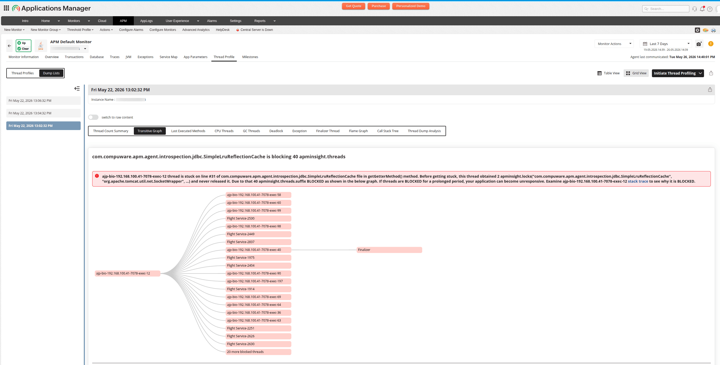This screenshot has height=365, width=720.
Task: Click the camera add-snapshot icon
Action: tap(699, 44)
